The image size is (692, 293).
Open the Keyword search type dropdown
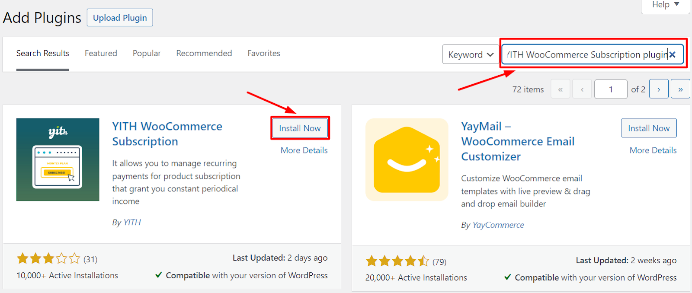[x=471, y=54]
